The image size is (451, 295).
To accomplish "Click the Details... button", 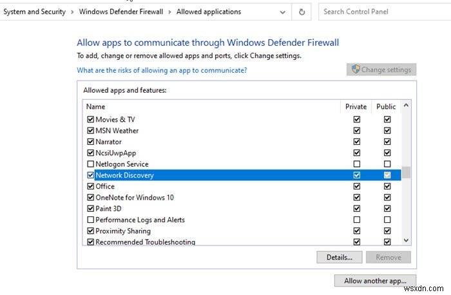I will click(x=340, y=258).
